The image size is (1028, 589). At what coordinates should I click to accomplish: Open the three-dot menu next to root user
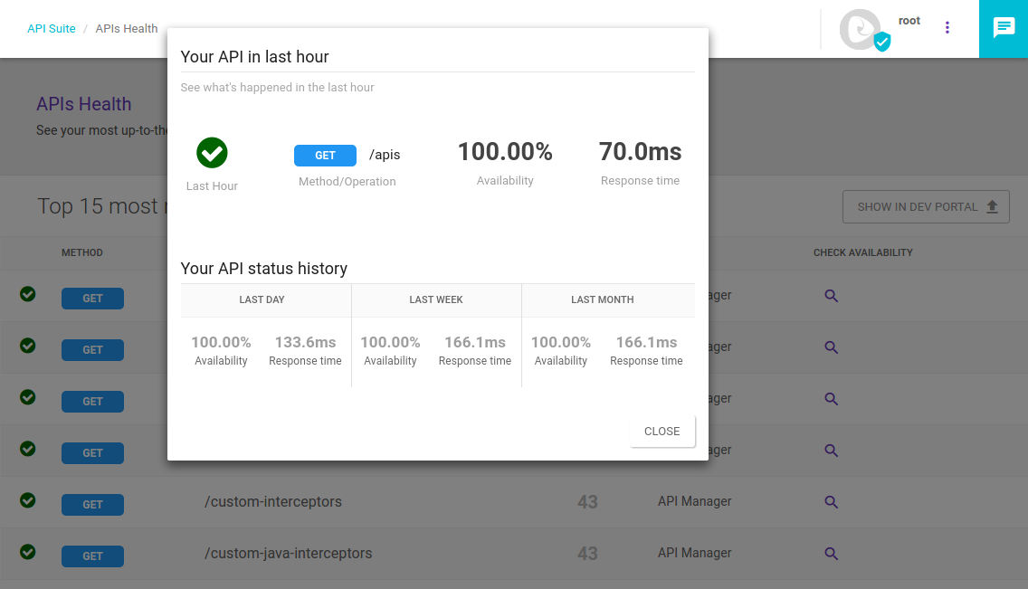coord(947,28)
